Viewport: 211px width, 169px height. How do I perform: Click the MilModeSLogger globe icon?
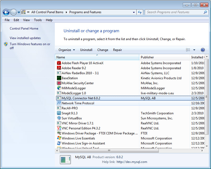[59, 88]
